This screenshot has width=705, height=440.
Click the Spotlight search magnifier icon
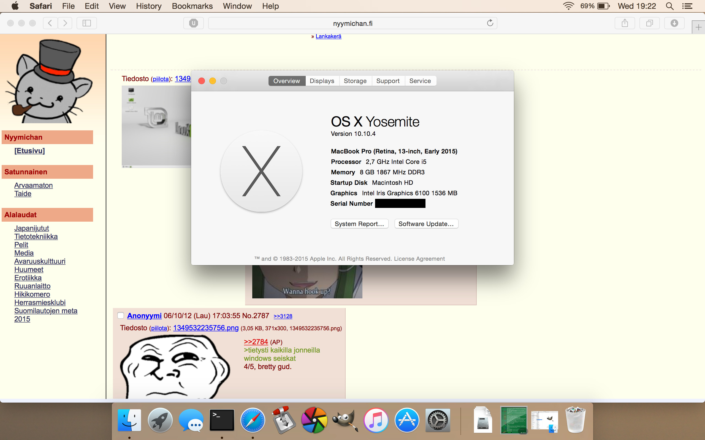point(669,6)
